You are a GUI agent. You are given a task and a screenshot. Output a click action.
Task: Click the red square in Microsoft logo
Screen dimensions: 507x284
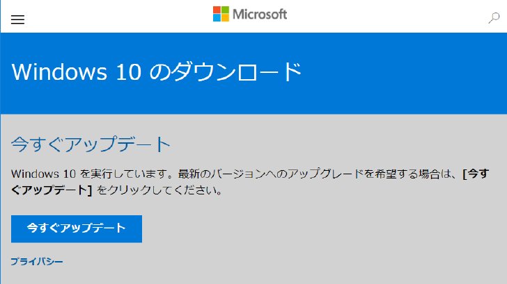pyautogui.click(x=217, y=10)
